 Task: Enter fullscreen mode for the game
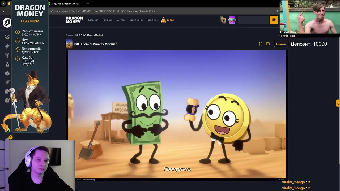[x=261, y=44]
